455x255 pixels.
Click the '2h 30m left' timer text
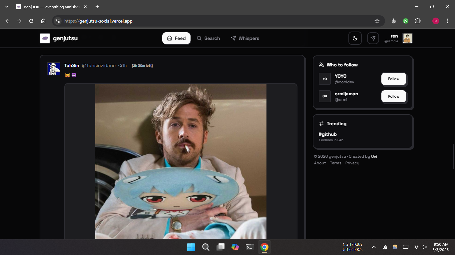tap(142, 65)
